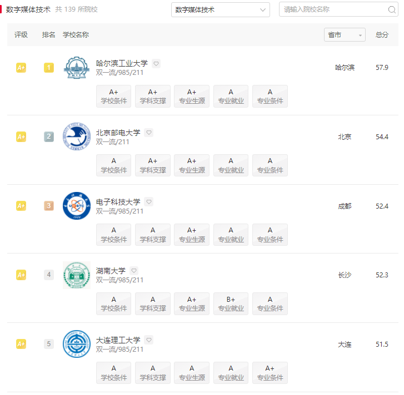Click A+ rating badge of 电子科技大学
Viewport: 404px width, 395px height.
pyautogui.click(x=21, y=206)
